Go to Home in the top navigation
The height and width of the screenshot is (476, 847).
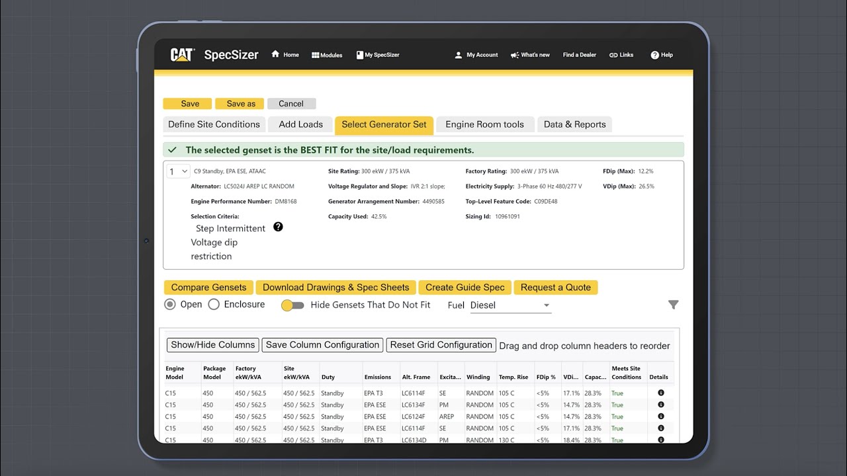click(x=285, y=55)
